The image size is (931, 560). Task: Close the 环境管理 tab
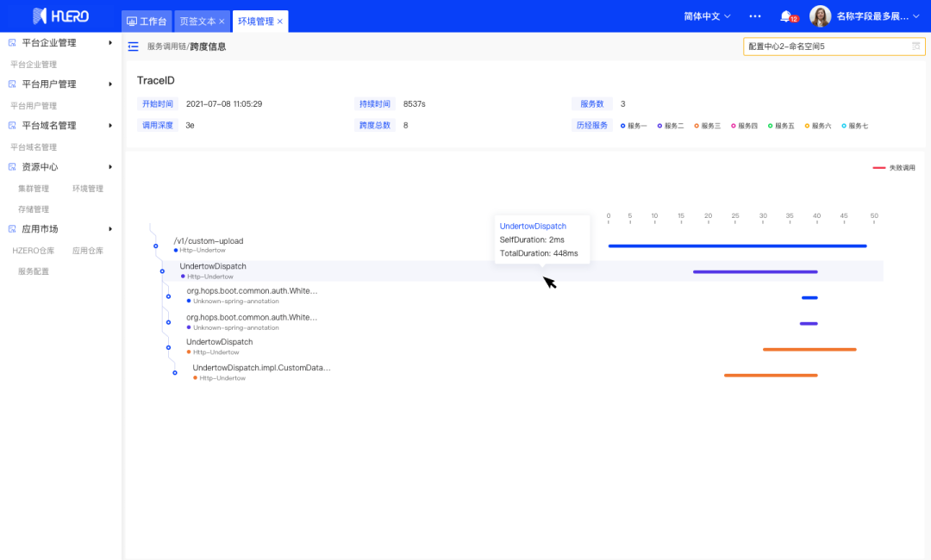coord(280,22)
